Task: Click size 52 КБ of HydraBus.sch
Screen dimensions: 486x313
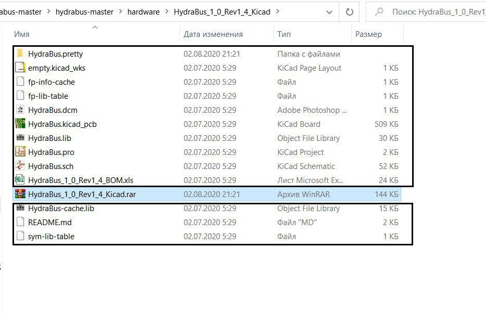Action: pos(388,166)
